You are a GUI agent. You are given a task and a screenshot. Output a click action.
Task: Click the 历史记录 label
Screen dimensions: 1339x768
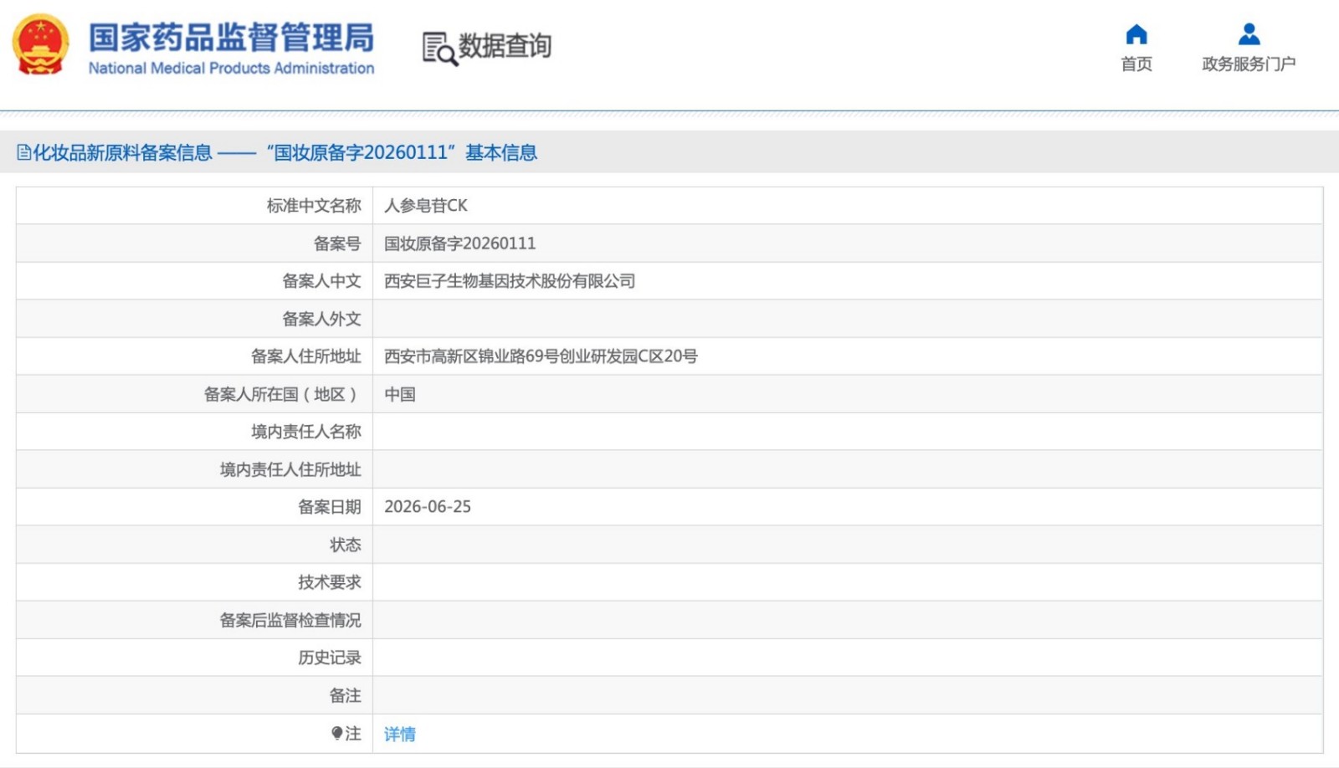click(330, 658)
